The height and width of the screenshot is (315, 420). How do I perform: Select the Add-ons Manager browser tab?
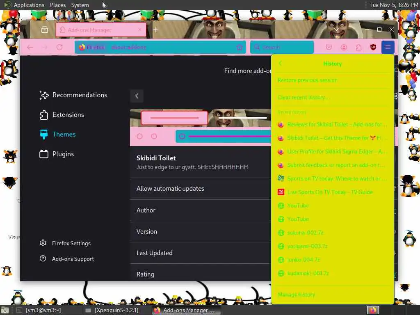(101, 30)
